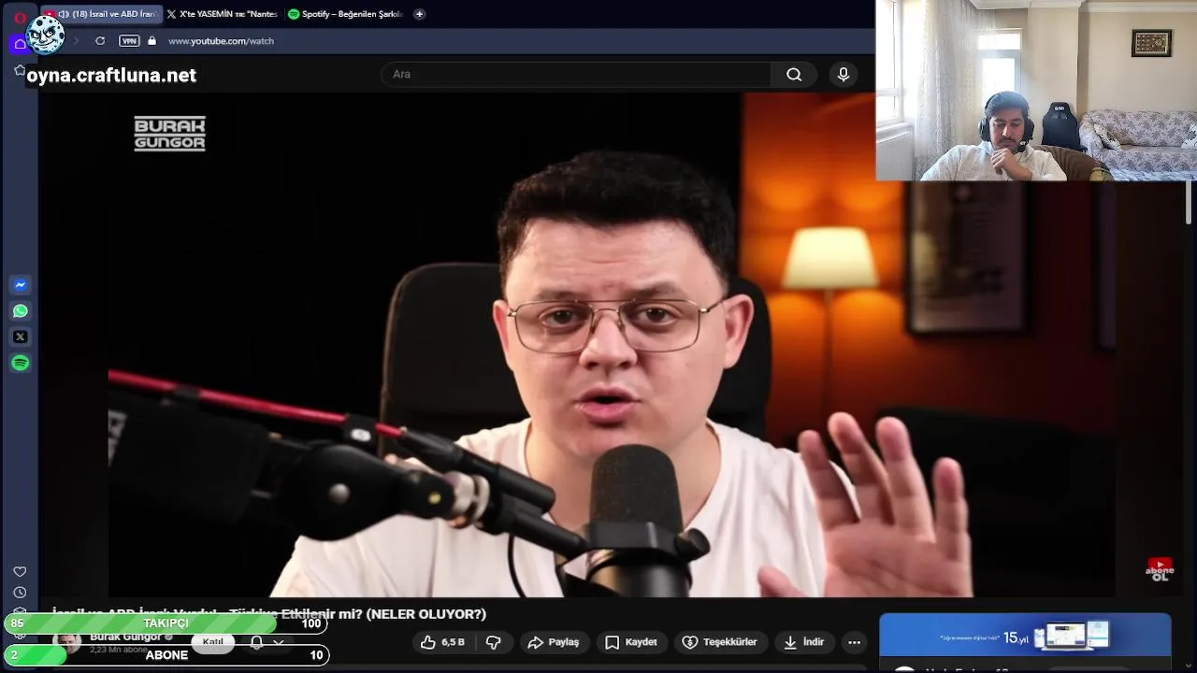Screen dimensions: 1197x673
Task: Open a new browser tab with plus
Action: [x=419, y=14]
